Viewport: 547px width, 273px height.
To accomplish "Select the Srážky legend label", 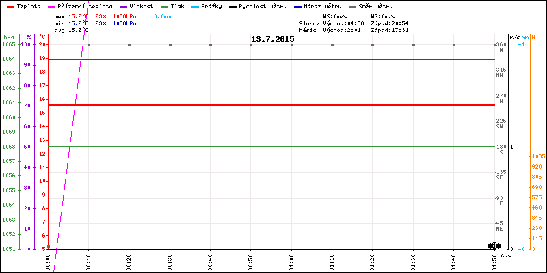I will [x=211, y=6].
